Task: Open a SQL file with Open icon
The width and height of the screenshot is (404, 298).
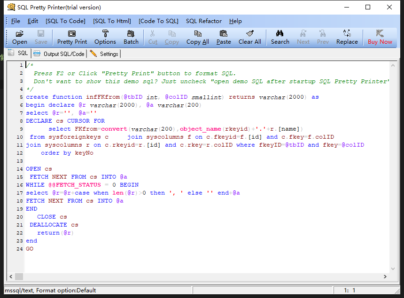Action: [x=20, y=38]
